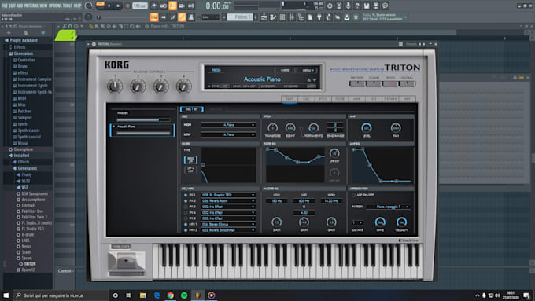Click the red Record button

click(x=127, y=6)
